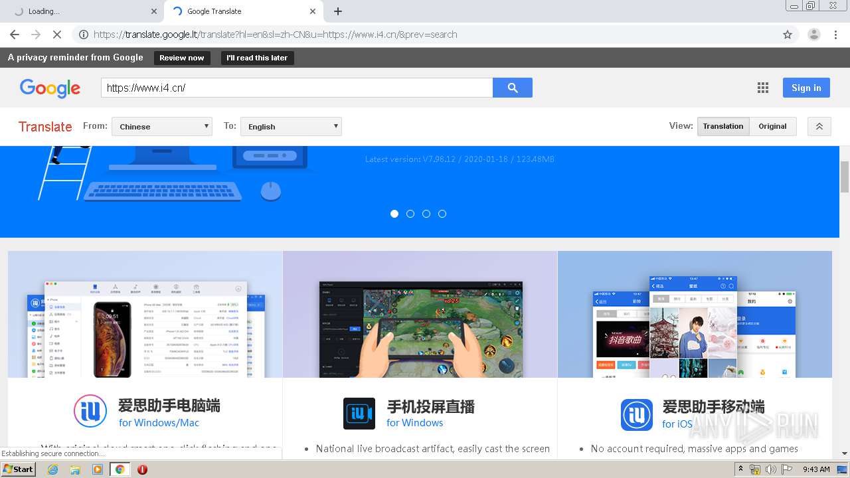Click the dark screen-casting app logo
This screenshot has width=850, height=478.
pyautogui.click(x=359, y=414)
